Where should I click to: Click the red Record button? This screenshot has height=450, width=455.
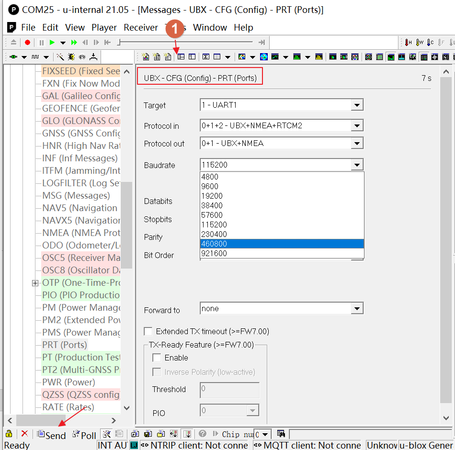28,43
